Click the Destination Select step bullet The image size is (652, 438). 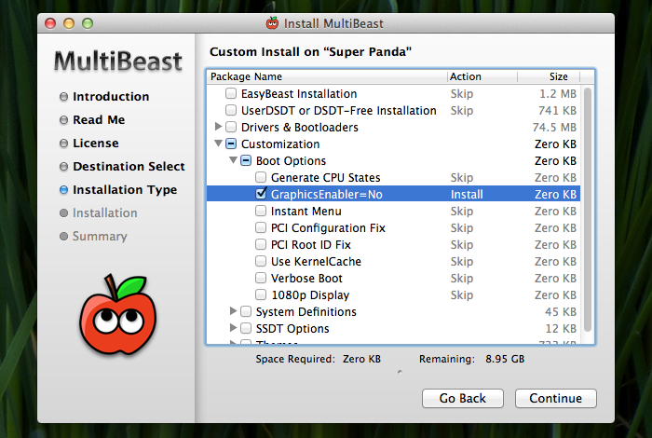63,167
